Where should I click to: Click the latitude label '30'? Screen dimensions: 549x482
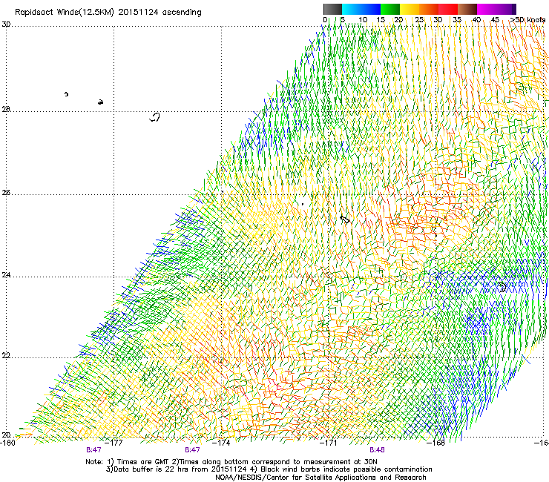(6, 24)
